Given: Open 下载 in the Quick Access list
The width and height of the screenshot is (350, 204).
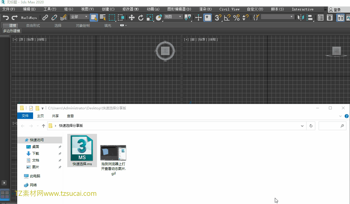Looking at the screenshot, I should pos(35,154).
